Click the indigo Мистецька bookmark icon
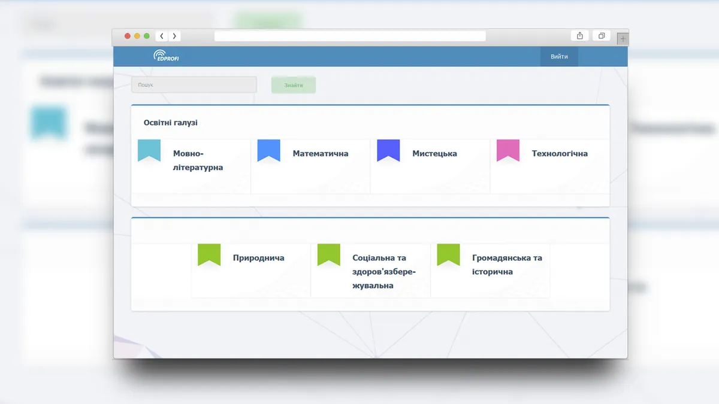Image resolution: width=719 pixels, height=404 pixels. coord(388,151)
